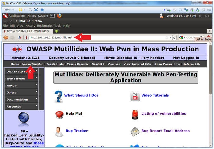
Task: Click the mail envelope icon in panel
Action: click(207, 16)
